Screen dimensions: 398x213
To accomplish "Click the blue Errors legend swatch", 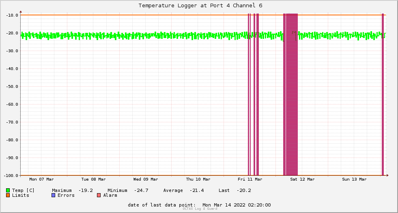I will (x=53, y=195).
